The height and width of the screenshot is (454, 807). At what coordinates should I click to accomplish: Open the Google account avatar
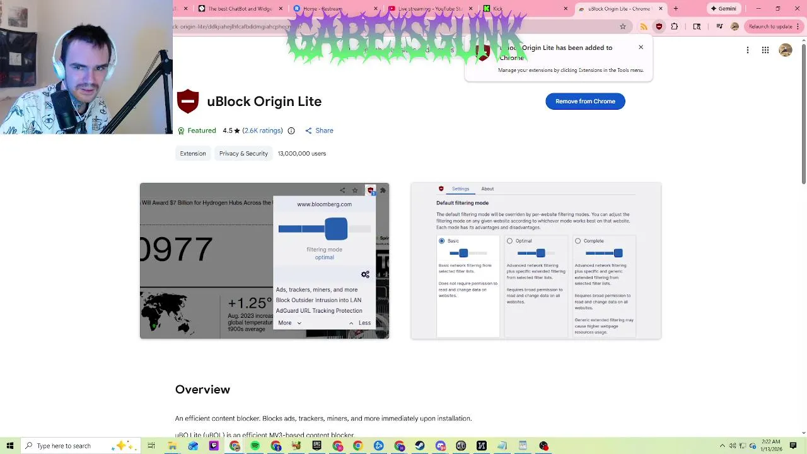(786, 50)
